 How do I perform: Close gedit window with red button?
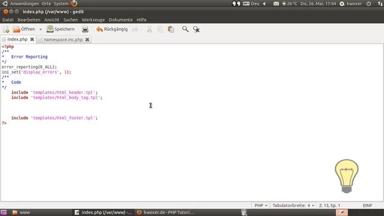(5, 11)
